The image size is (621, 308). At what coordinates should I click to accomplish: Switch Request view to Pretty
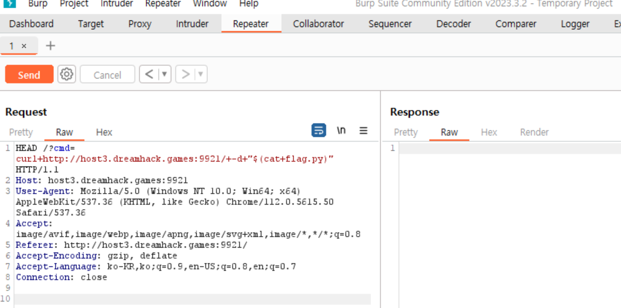tap(21, 132)
